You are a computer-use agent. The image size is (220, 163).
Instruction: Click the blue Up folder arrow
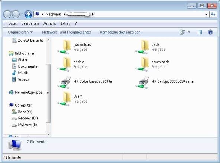[28, 14]
